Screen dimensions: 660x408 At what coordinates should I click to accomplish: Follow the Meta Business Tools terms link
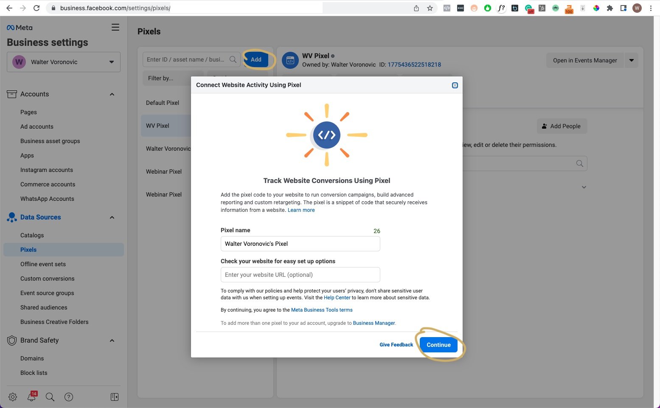point(322,310)
